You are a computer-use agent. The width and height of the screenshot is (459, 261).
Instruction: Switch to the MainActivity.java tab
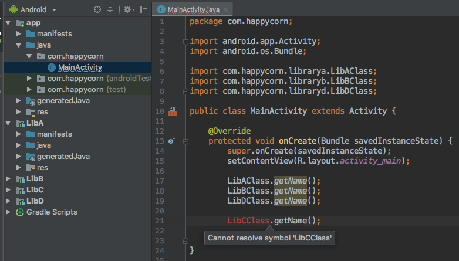193,10
